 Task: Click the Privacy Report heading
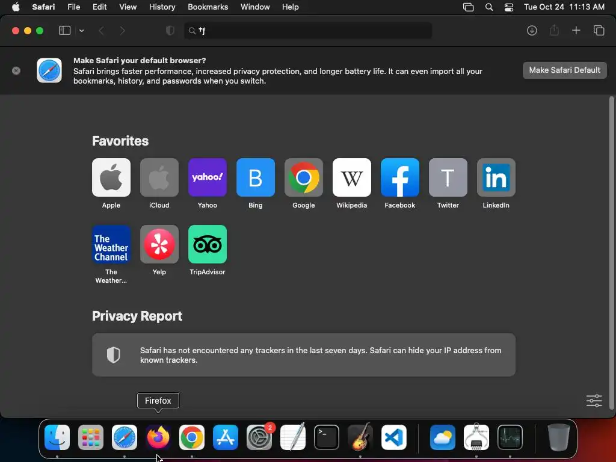tap(137, 316)
